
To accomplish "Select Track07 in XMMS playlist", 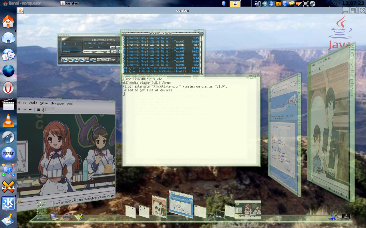I will 161,58.
